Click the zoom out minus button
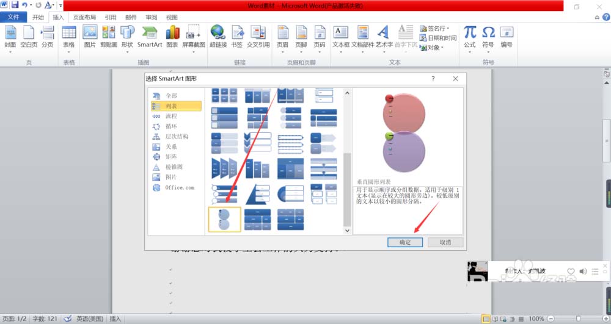This screenshot has width=611, height=324. pyautogui.click(x=551, y=319)
